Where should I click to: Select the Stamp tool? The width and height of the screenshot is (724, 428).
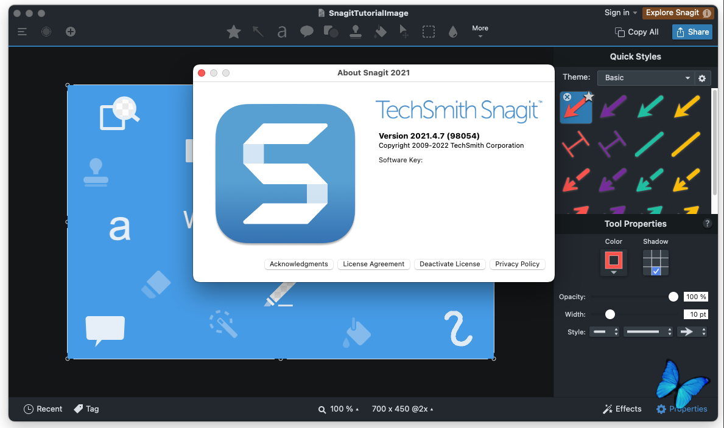(355, 32)
